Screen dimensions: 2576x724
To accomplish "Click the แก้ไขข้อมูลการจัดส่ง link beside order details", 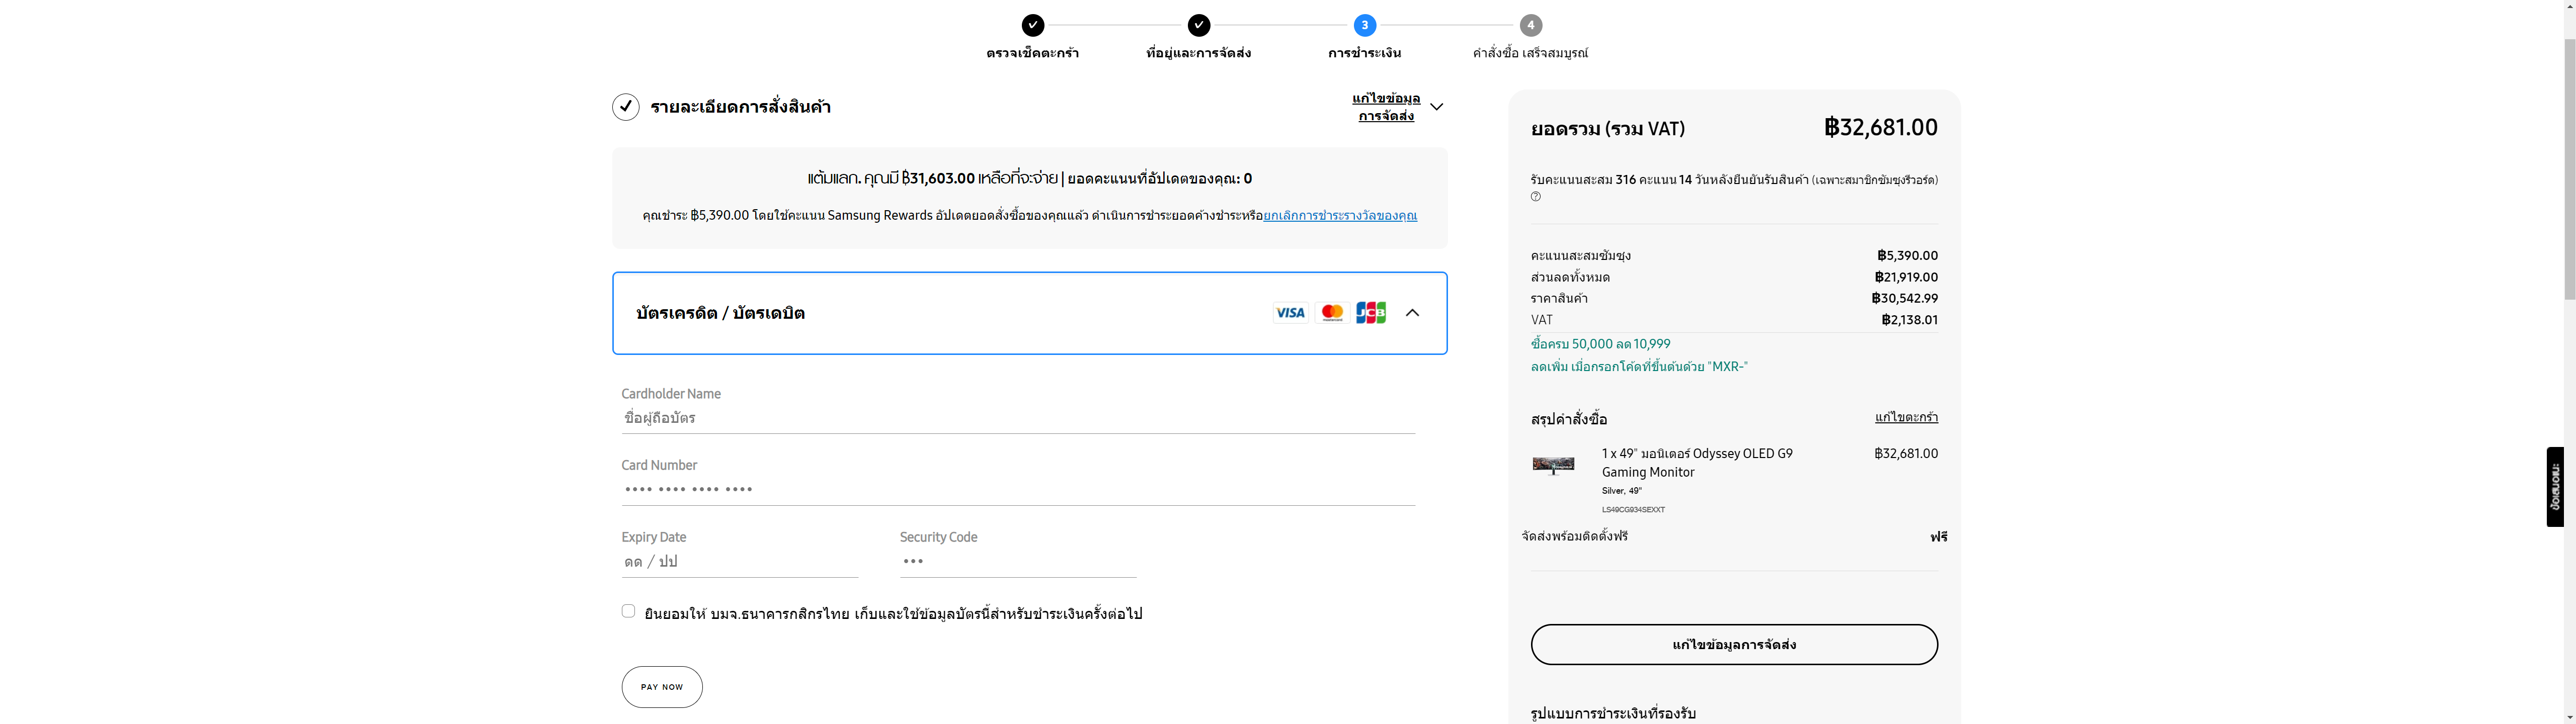I will pos(1386,107).
